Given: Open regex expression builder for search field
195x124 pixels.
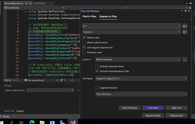Looking at the screenshot, I should [185, 26].
